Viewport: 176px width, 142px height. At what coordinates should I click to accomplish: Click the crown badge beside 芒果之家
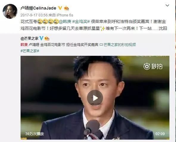tap(47, 38)
